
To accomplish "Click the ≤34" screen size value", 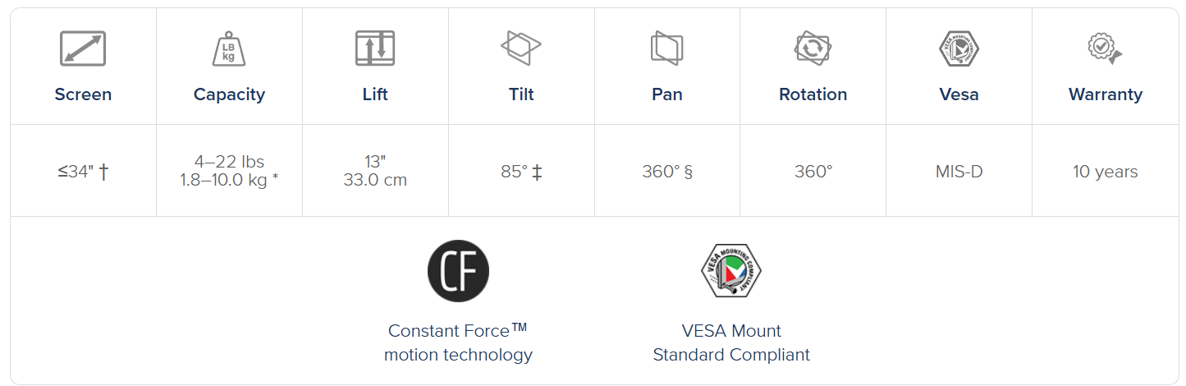I will (83, 172).
